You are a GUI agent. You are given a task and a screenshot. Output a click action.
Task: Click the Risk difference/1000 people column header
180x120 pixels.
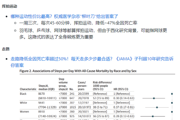[102, 86]
